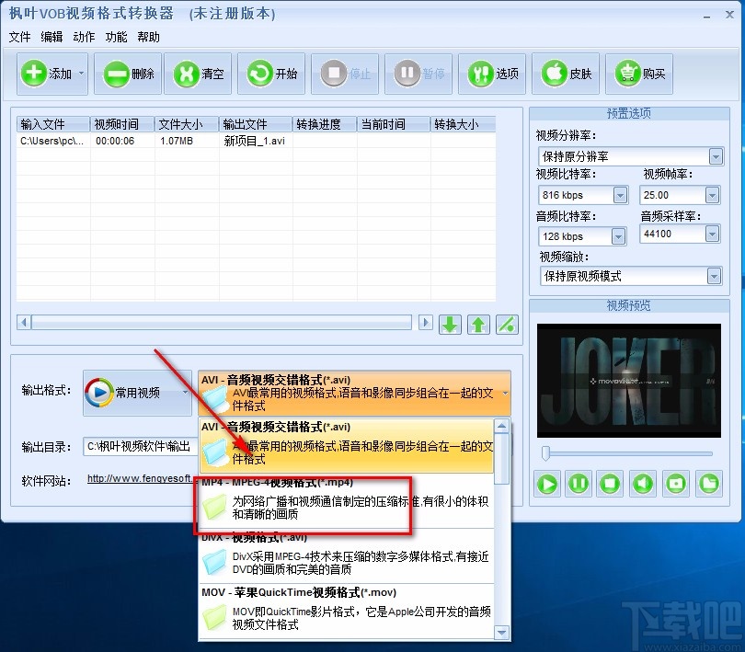This screenshot has width=745, height=652.
Task: Move item up with green up arrow
Action: tap(478, 324)
